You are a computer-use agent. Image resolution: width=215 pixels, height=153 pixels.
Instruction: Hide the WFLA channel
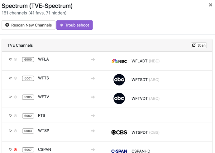point(15,59)
